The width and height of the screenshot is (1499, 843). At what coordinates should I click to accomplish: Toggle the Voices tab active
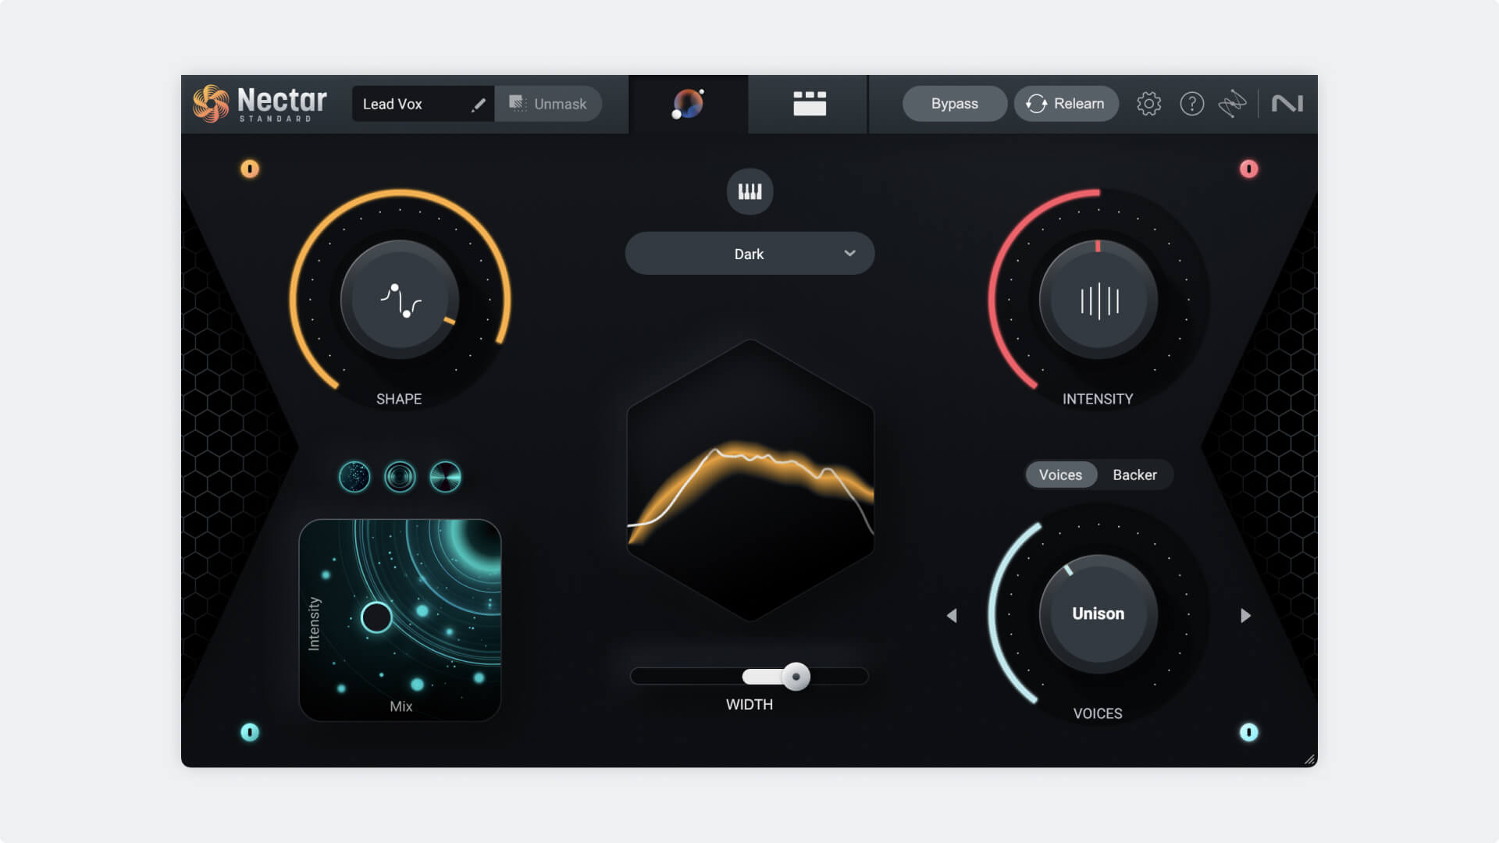[1060, 475]
